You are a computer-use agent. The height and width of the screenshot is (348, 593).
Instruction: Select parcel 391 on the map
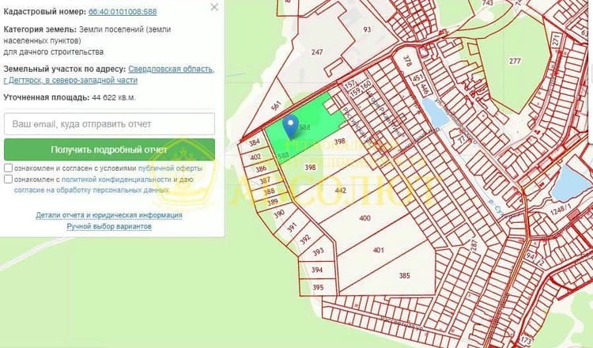[x=292, y=227]
